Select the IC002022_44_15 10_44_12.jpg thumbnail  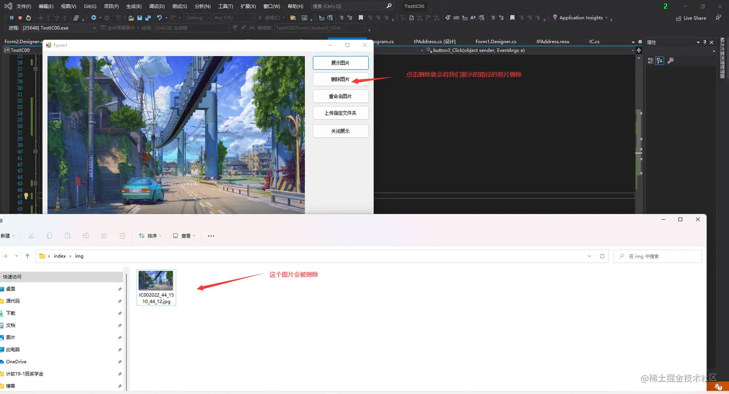[156, 287]
